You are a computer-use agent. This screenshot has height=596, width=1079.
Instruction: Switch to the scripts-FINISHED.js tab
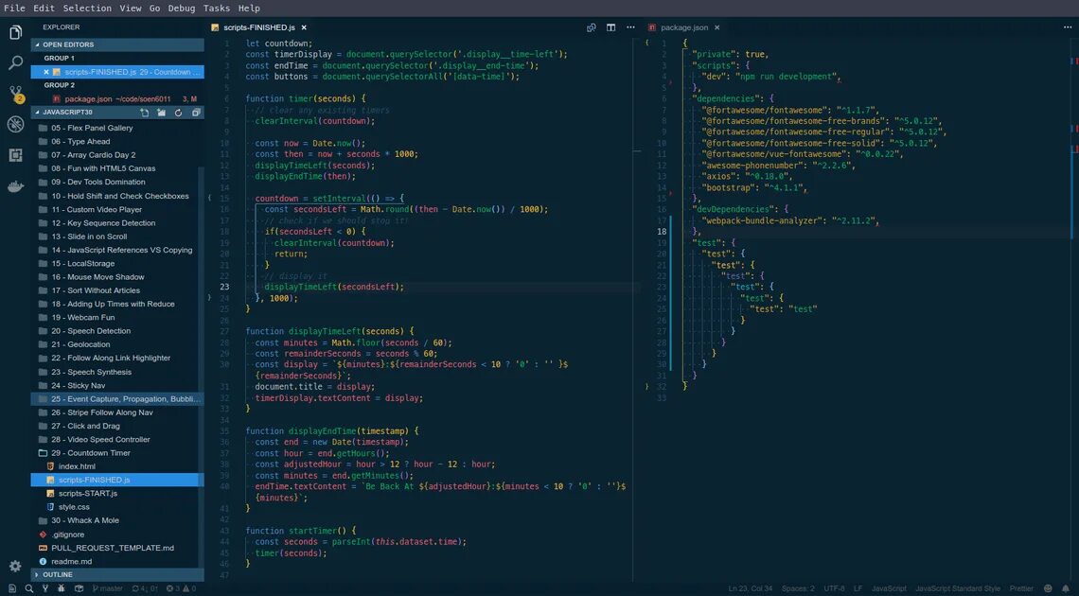pos(258,27)
